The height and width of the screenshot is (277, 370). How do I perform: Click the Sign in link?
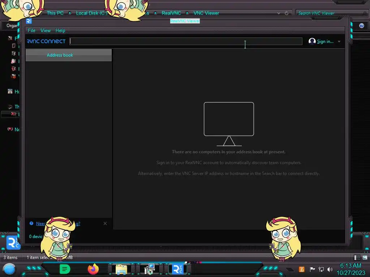[x=325, y=41]
